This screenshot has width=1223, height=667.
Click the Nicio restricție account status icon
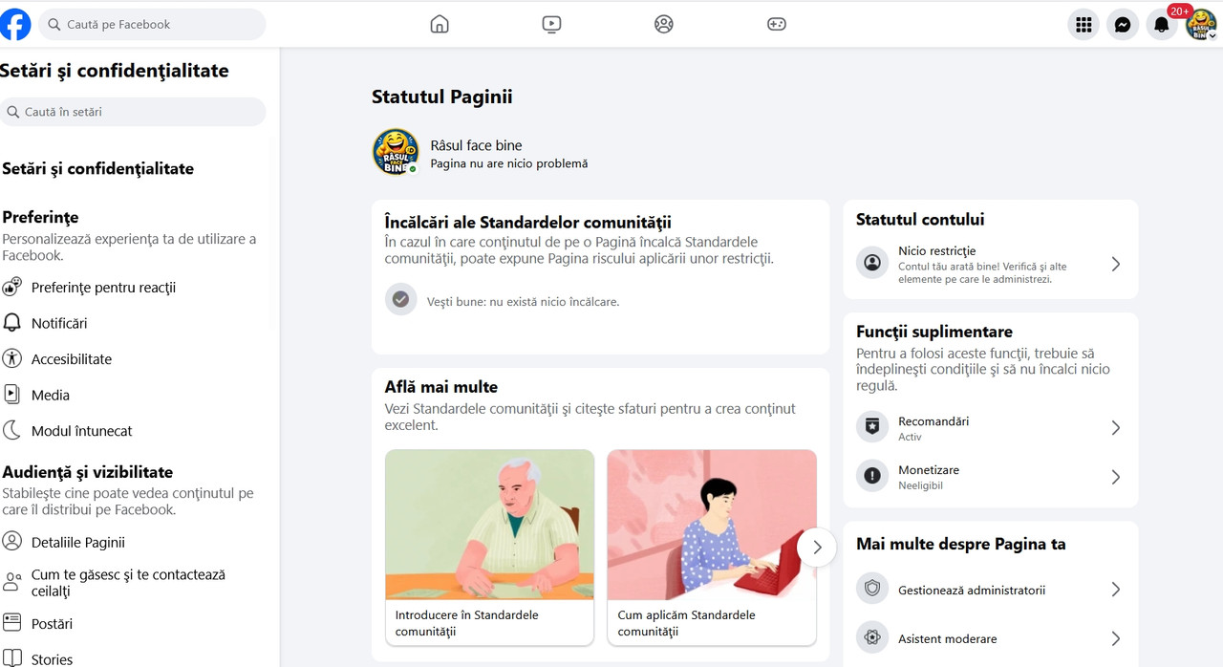[x=872, y=263]
